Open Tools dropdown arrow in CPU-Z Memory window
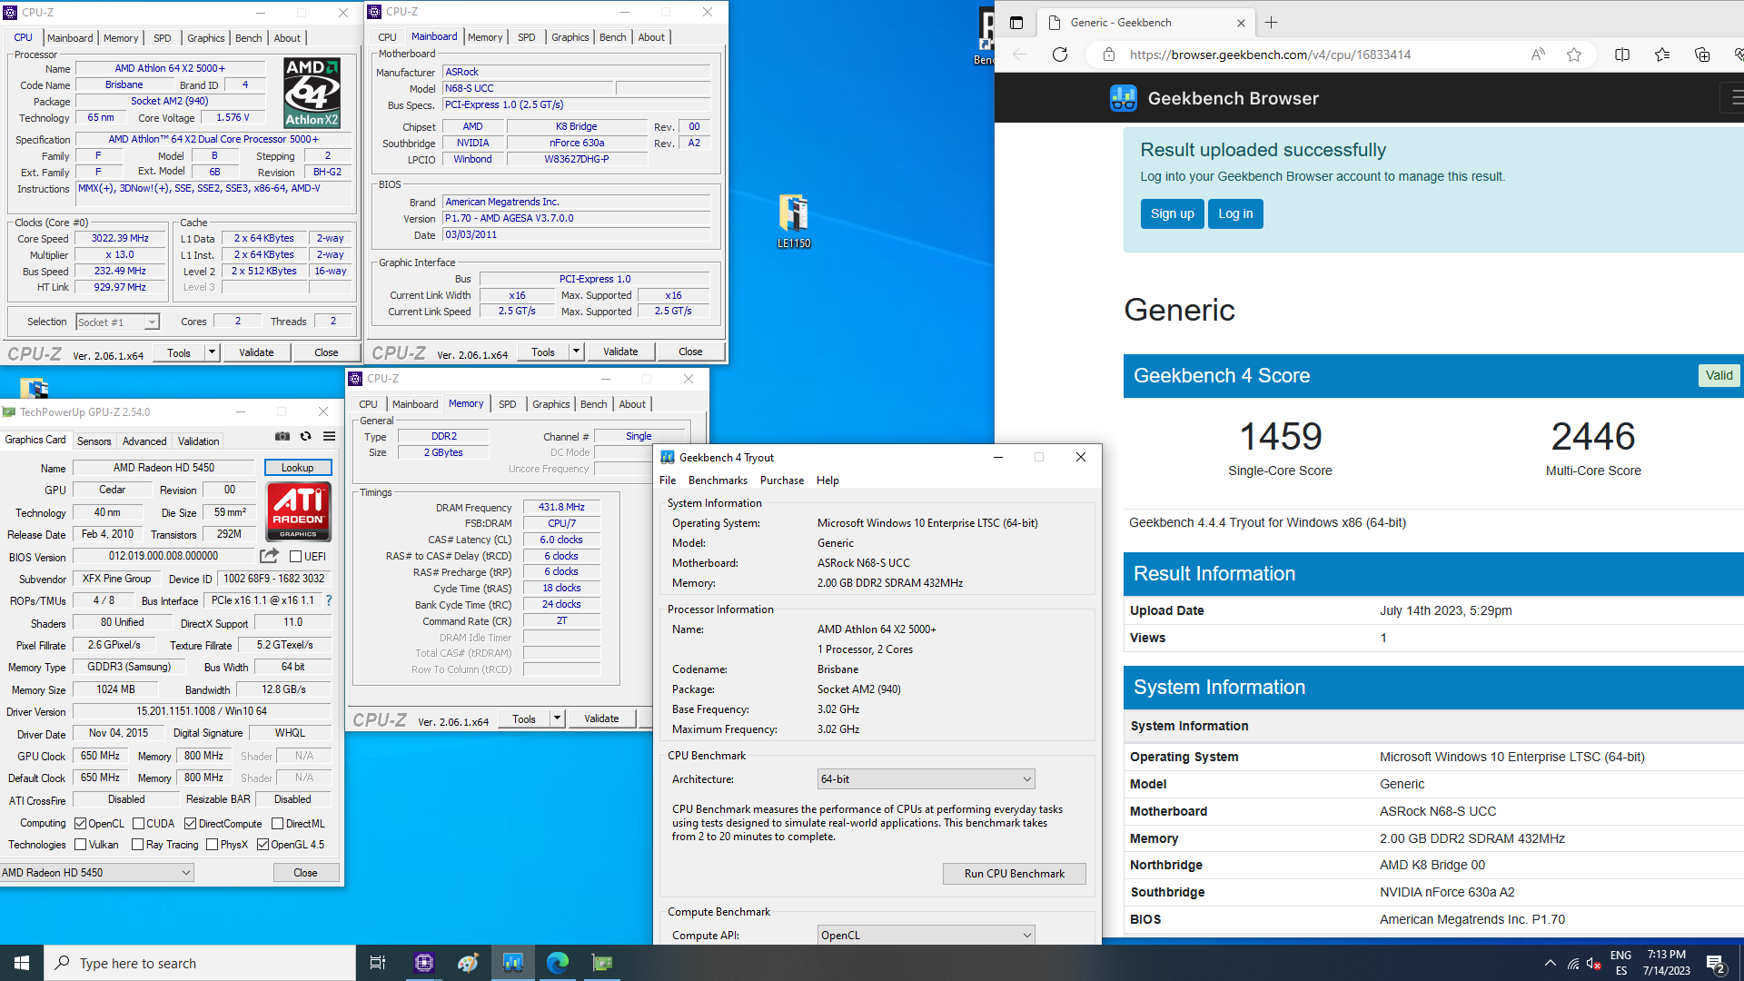This screenshot has height=981, width=1744. click(557, 718)
